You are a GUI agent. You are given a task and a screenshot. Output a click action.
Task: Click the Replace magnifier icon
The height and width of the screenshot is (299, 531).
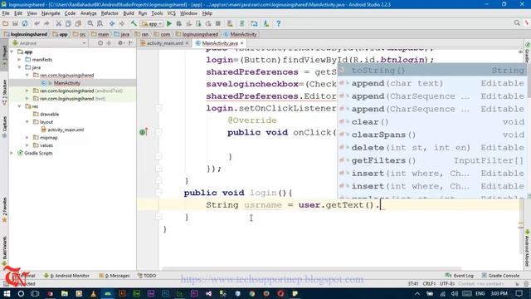pos(100,23)
